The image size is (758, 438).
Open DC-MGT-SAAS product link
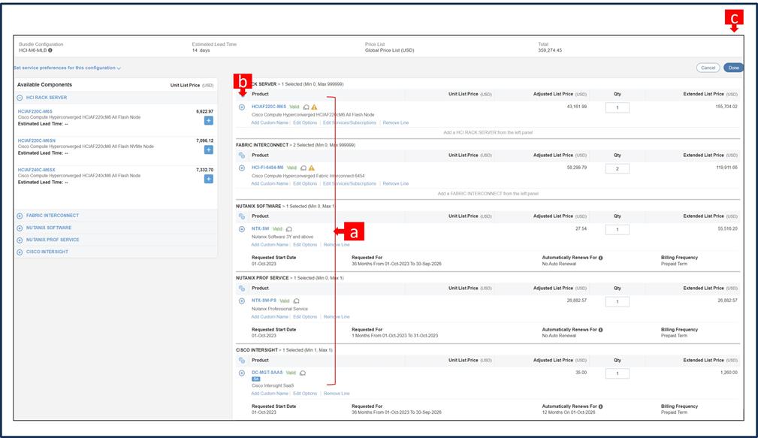coord(267,372)
